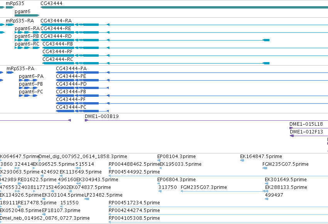Select EST RE17478.5prime

(x=37, y=203)
